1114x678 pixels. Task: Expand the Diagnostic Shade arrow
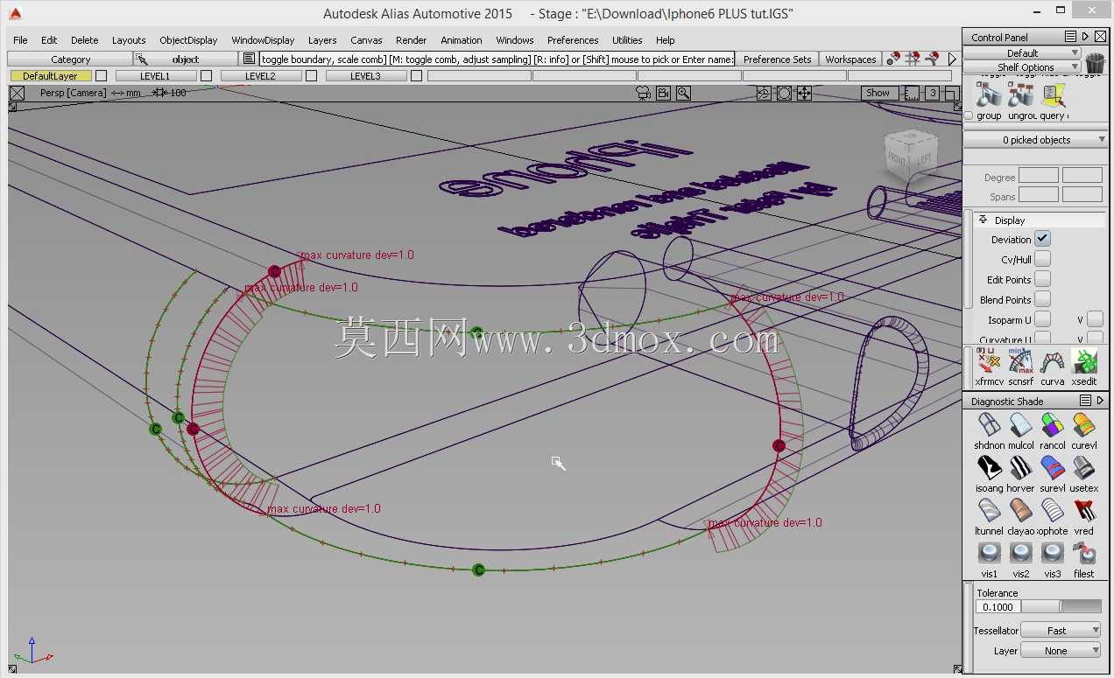[1100, 401]
